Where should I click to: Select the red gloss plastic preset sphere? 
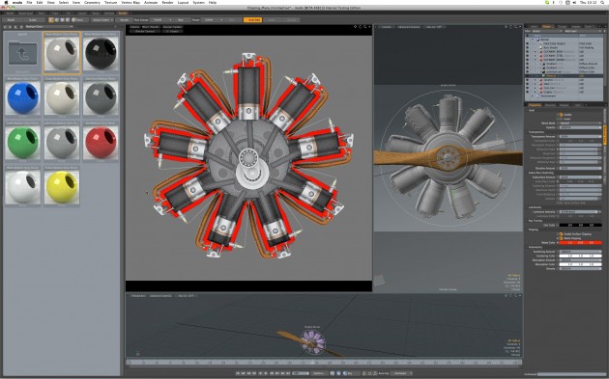pyautogui.click(x=101, y=142)
